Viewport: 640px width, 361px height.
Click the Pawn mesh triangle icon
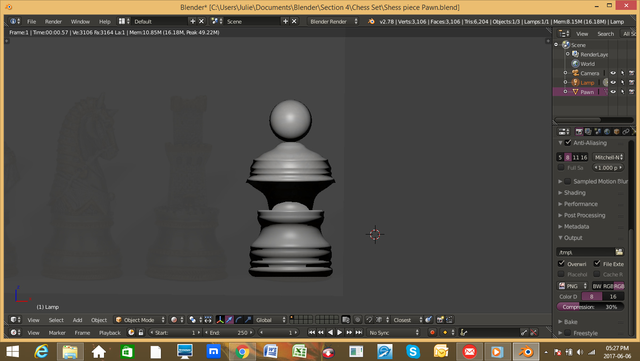(x=575, y=92)
